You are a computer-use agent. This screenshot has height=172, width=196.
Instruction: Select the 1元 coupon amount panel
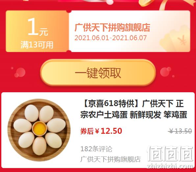click(37, 31)
